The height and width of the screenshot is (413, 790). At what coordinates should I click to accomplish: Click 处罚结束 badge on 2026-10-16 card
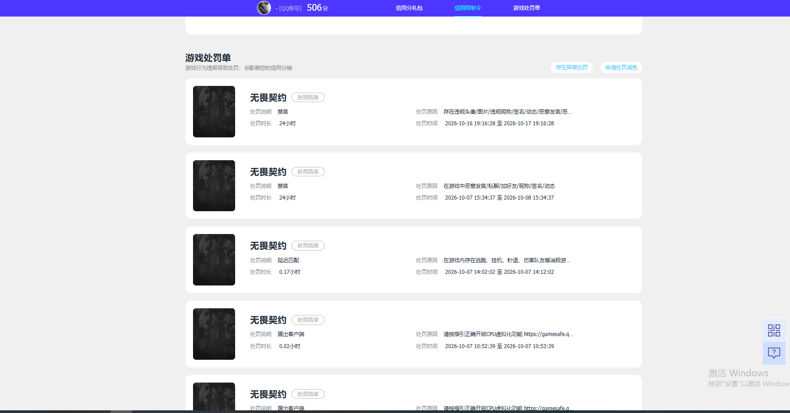(x=308, y=98)
